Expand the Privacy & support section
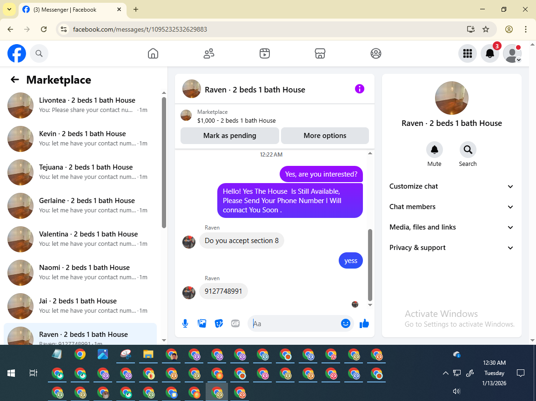The width and height of the screenshot is (536, 401). pos(451,248)
